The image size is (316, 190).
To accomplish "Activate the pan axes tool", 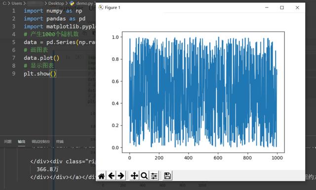I will (134, 176).
